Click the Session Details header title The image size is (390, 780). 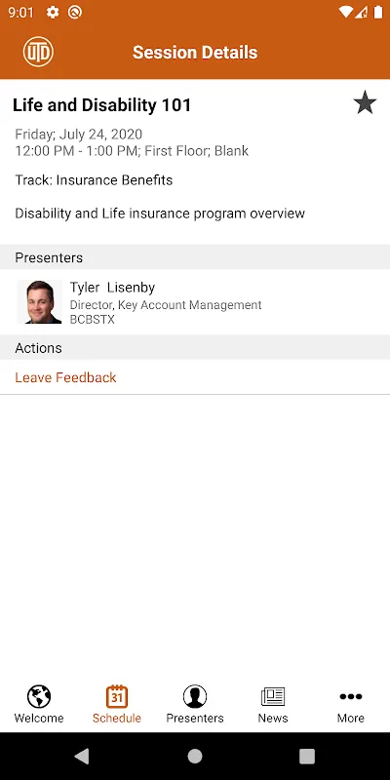coord(195,53)
